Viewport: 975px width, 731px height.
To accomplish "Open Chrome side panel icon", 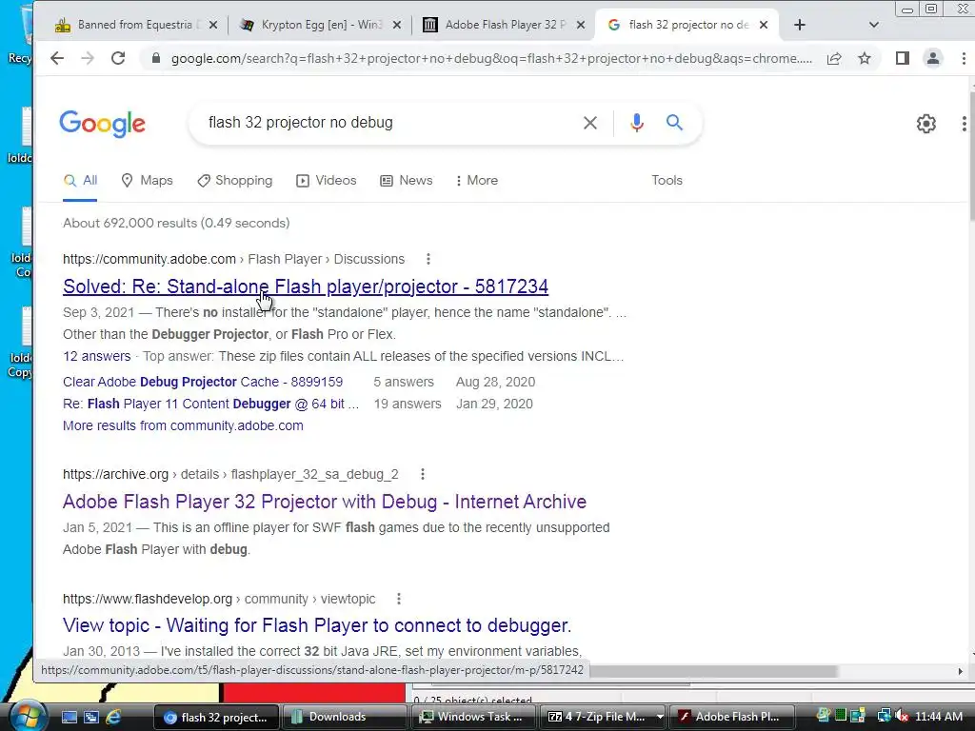I will point(903,58).
